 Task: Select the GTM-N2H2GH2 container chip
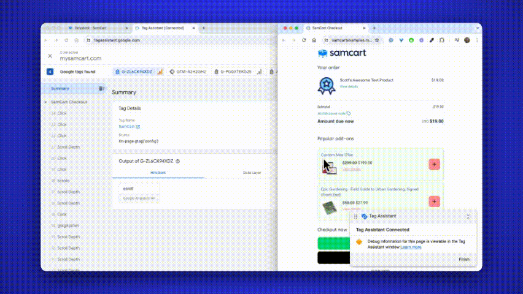pos(188,72)
